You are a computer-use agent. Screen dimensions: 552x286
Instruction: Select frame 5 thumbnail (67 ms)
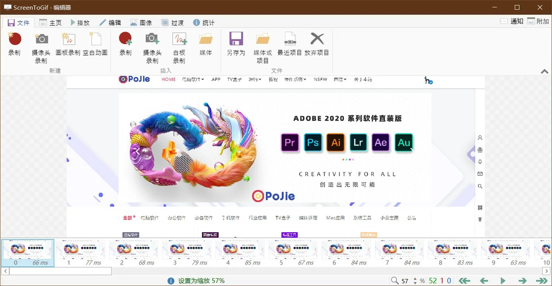[x=293, y=253]
